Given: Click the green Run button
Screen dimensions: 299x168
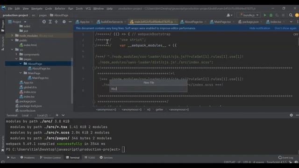Looking at the screenshot, I should coord(265,15).
